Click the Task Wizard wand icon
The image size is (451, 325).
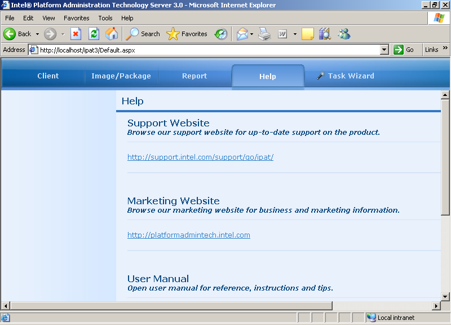[x=321, y=76]
